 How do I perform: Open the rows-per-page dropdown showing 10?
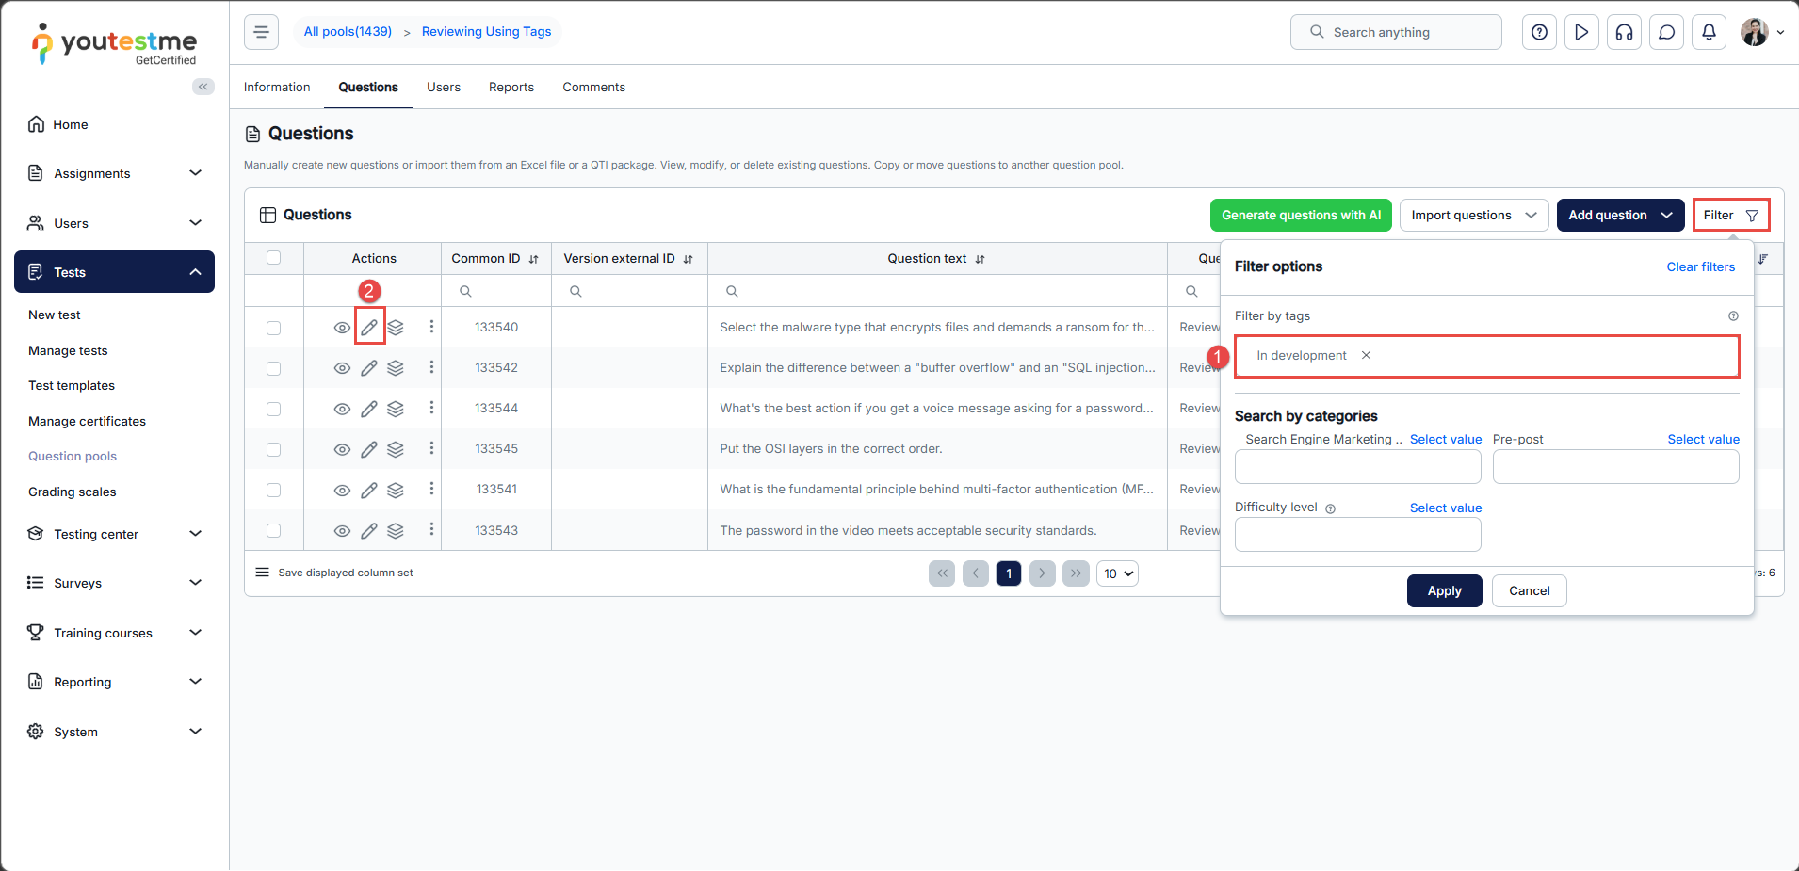coord(1117,573)
